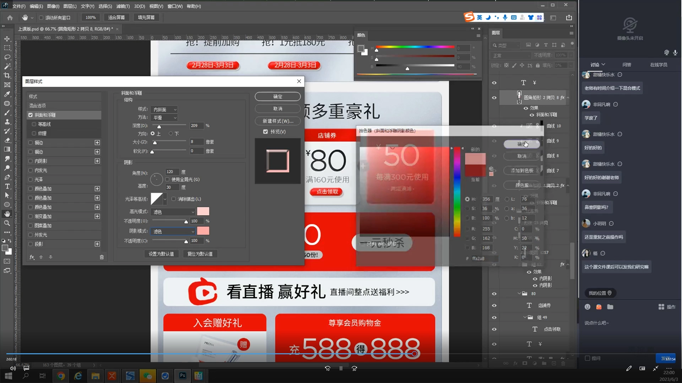The width and height of the screenshot is (682, 383).
Task: Select the Brush tool
Action: 7,113
